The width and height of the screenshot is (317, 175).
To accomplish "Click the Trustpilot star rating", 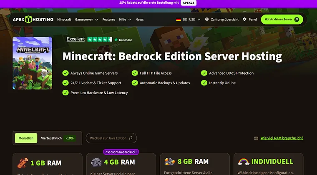I will point(99,39).
